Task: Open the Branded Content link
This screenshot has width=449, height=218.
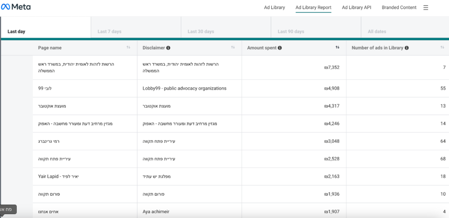Action: 399,7
